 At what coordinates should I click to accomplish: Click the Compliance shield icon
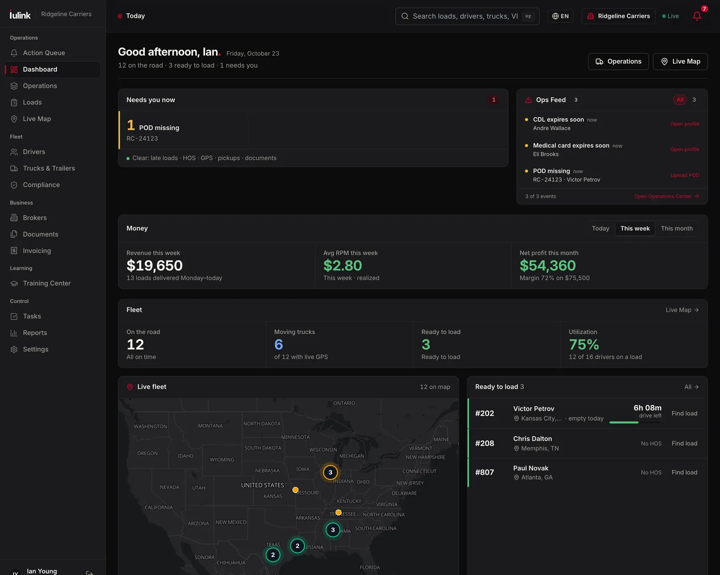[14, 185]
